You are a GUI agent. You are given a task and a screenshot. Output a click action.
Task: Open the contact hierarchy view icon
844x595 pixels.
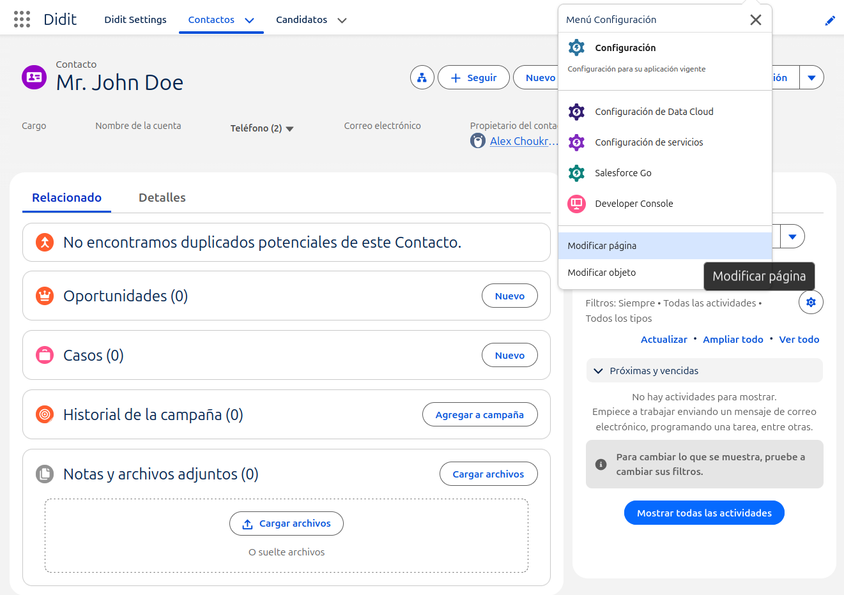pyautogui.click(x=422, y=77)
